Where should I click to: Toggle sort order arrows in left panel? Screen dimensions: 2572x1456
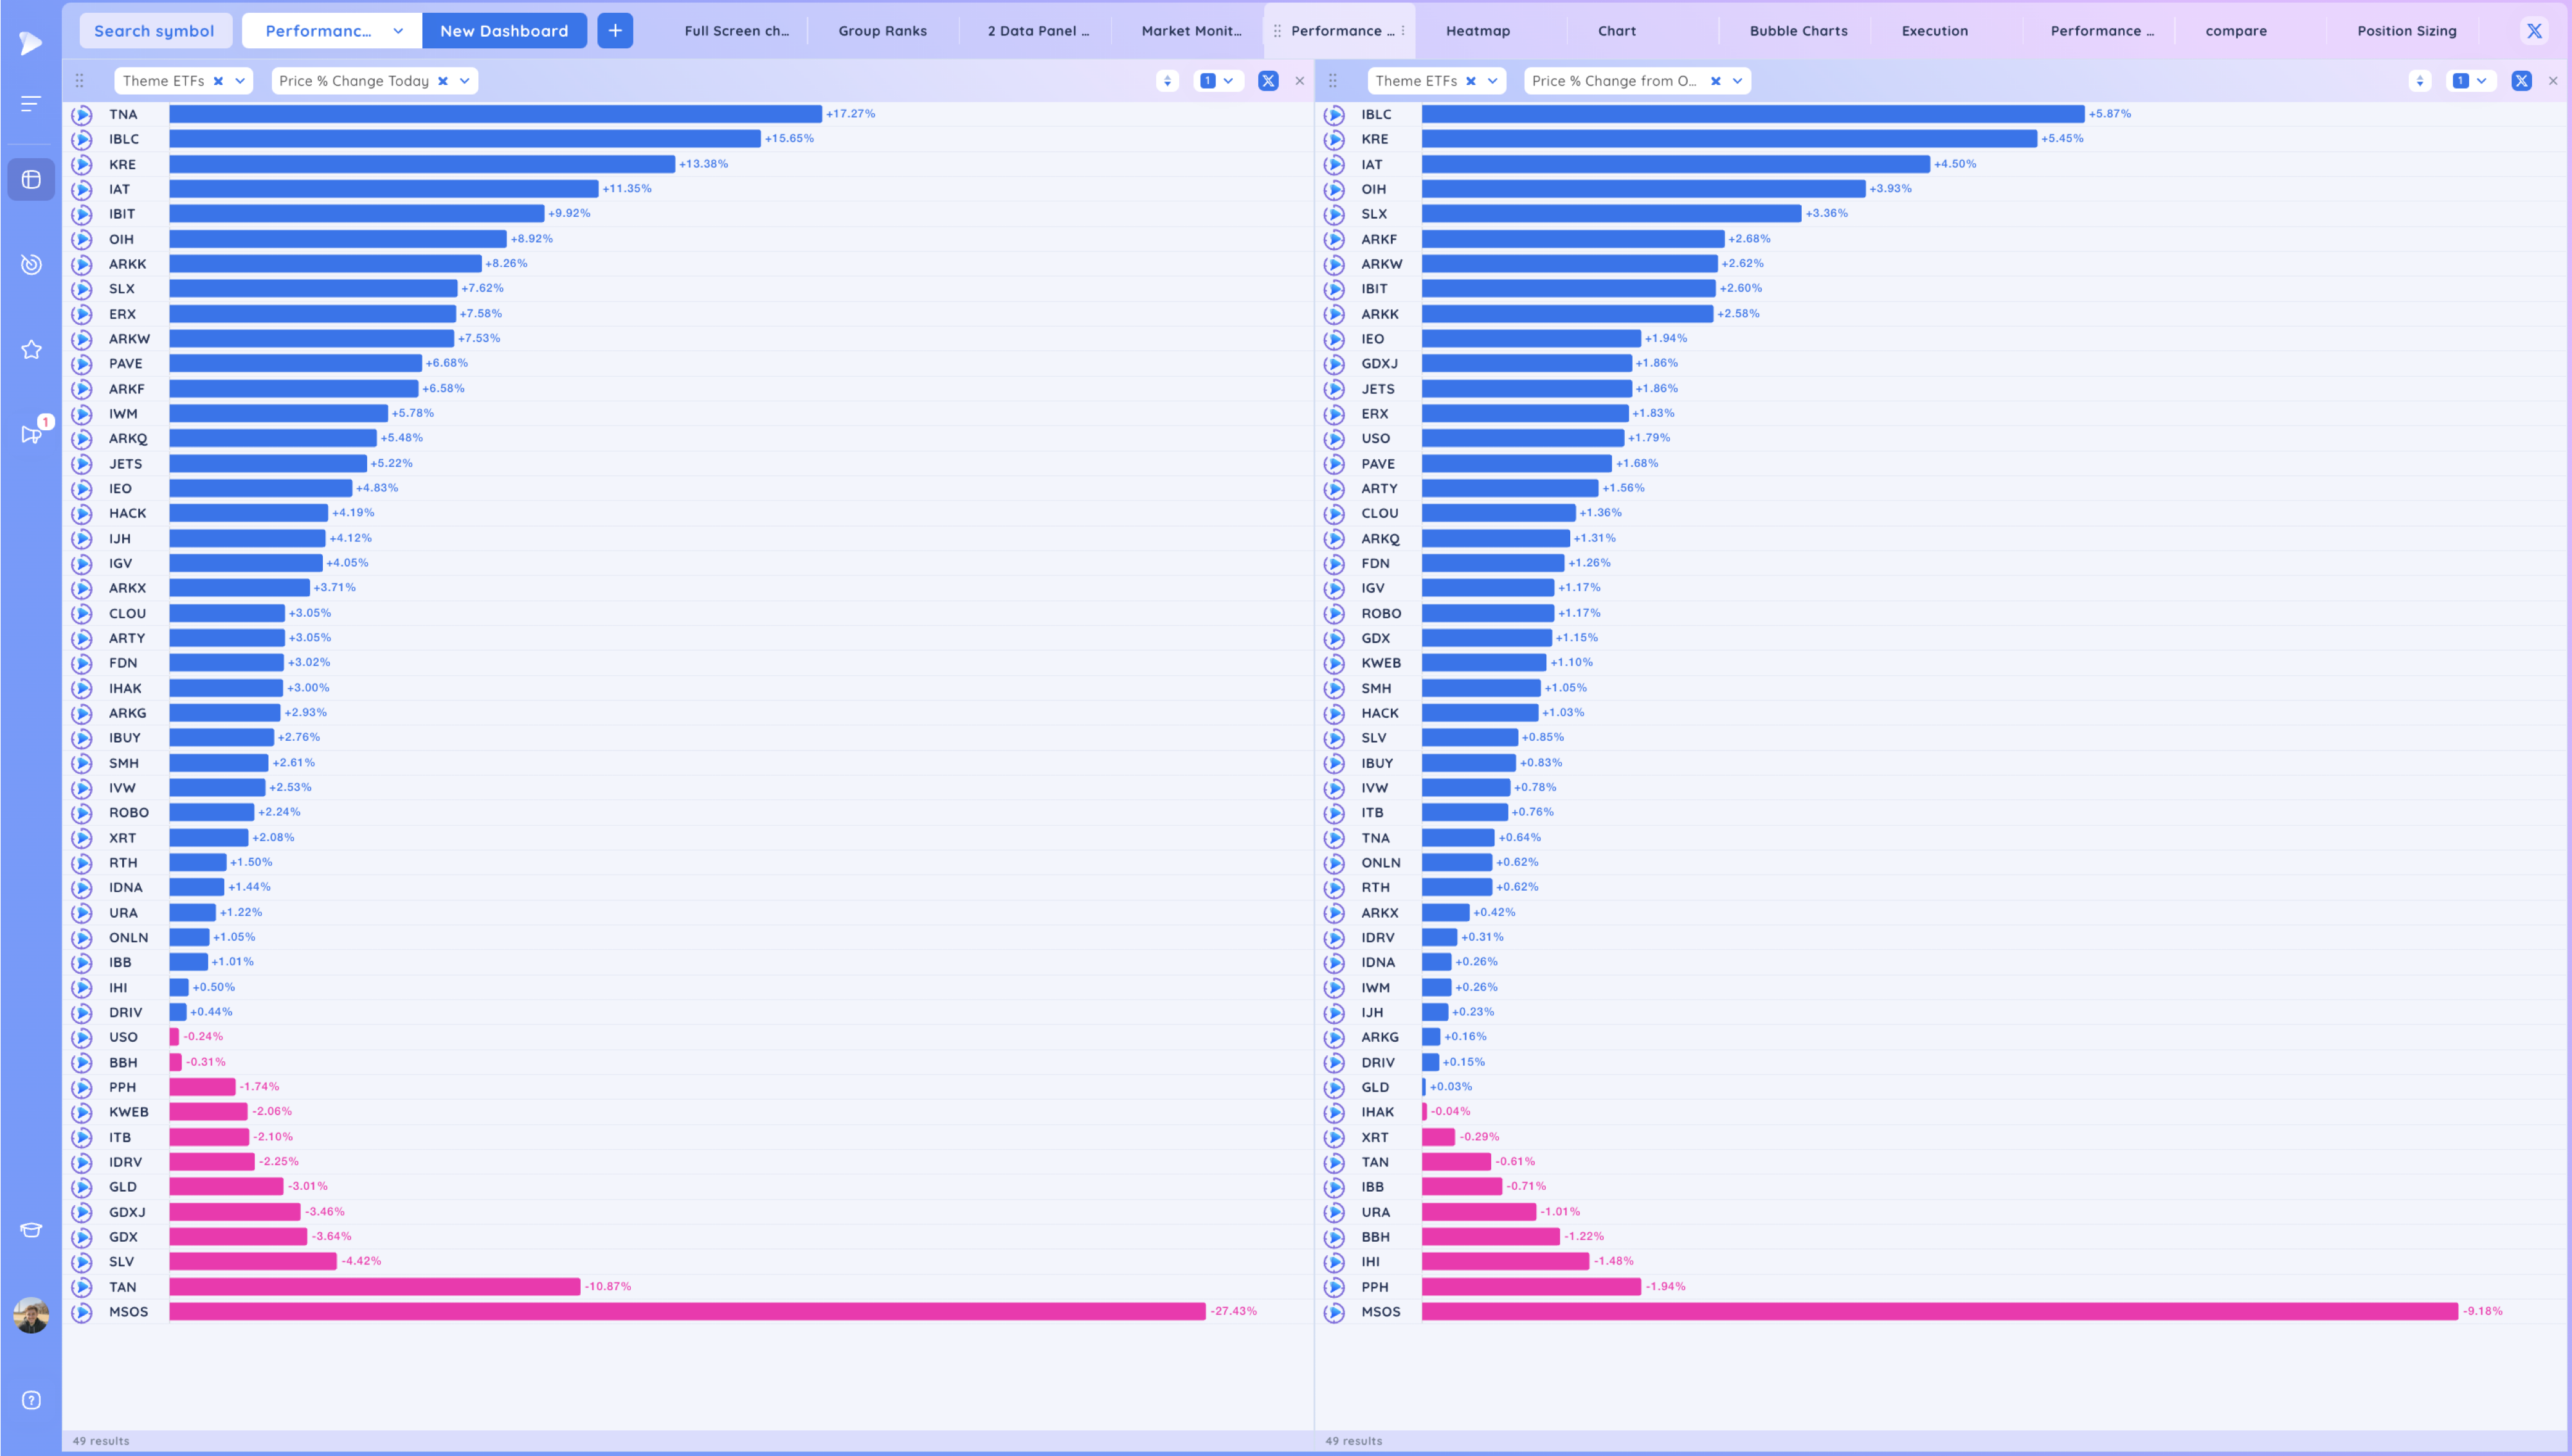[x=1166, y=81]
